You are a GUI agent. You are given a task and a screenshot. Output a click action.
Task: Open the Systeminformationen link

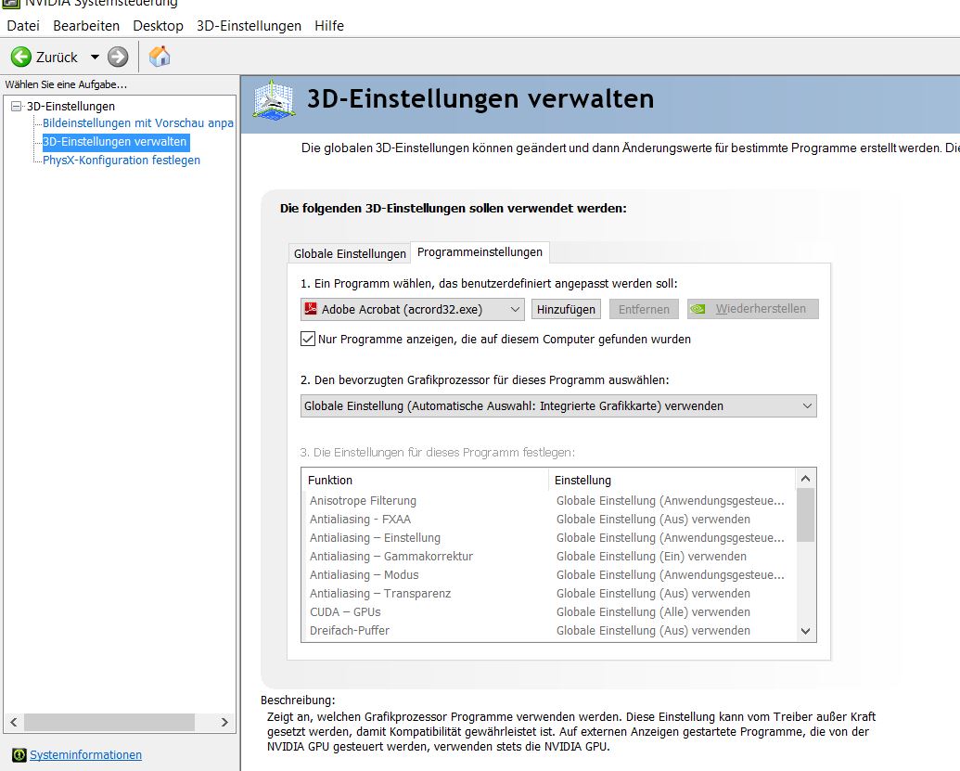click(85, 754)
